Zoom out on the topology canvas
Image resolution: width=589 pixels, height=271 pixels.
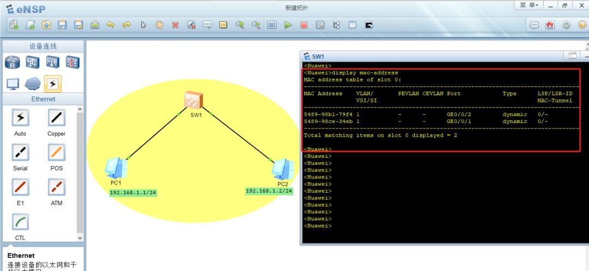(x=256, y=25)
